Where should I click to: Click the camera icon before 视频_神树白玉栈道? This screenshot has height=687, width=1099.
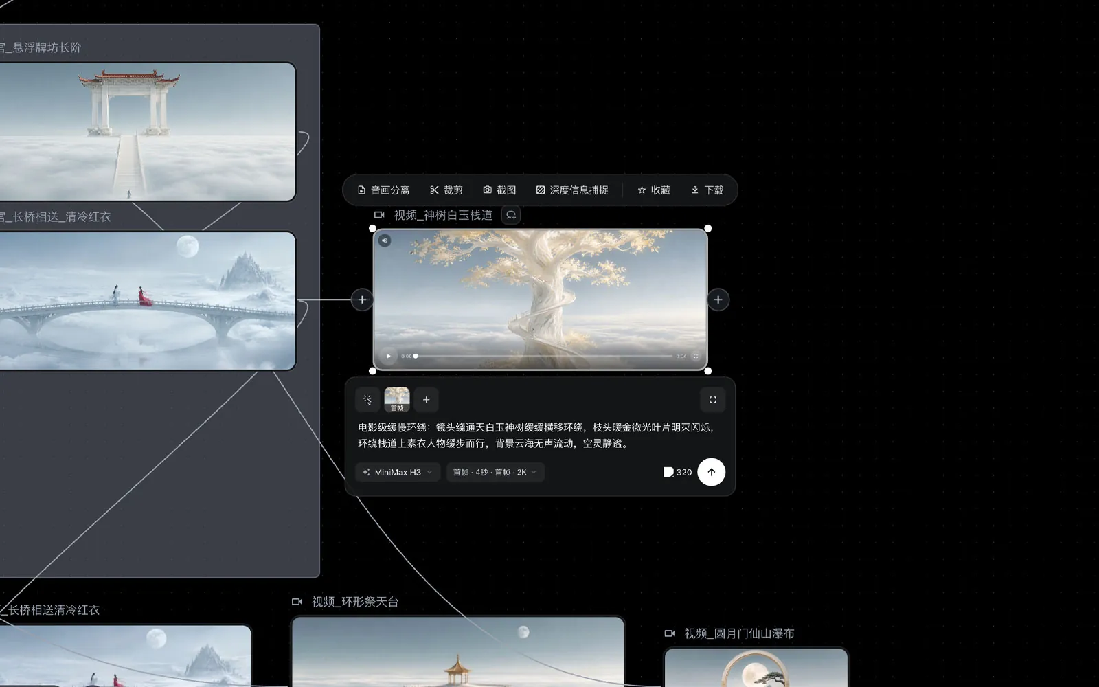(x=379, y=215)
